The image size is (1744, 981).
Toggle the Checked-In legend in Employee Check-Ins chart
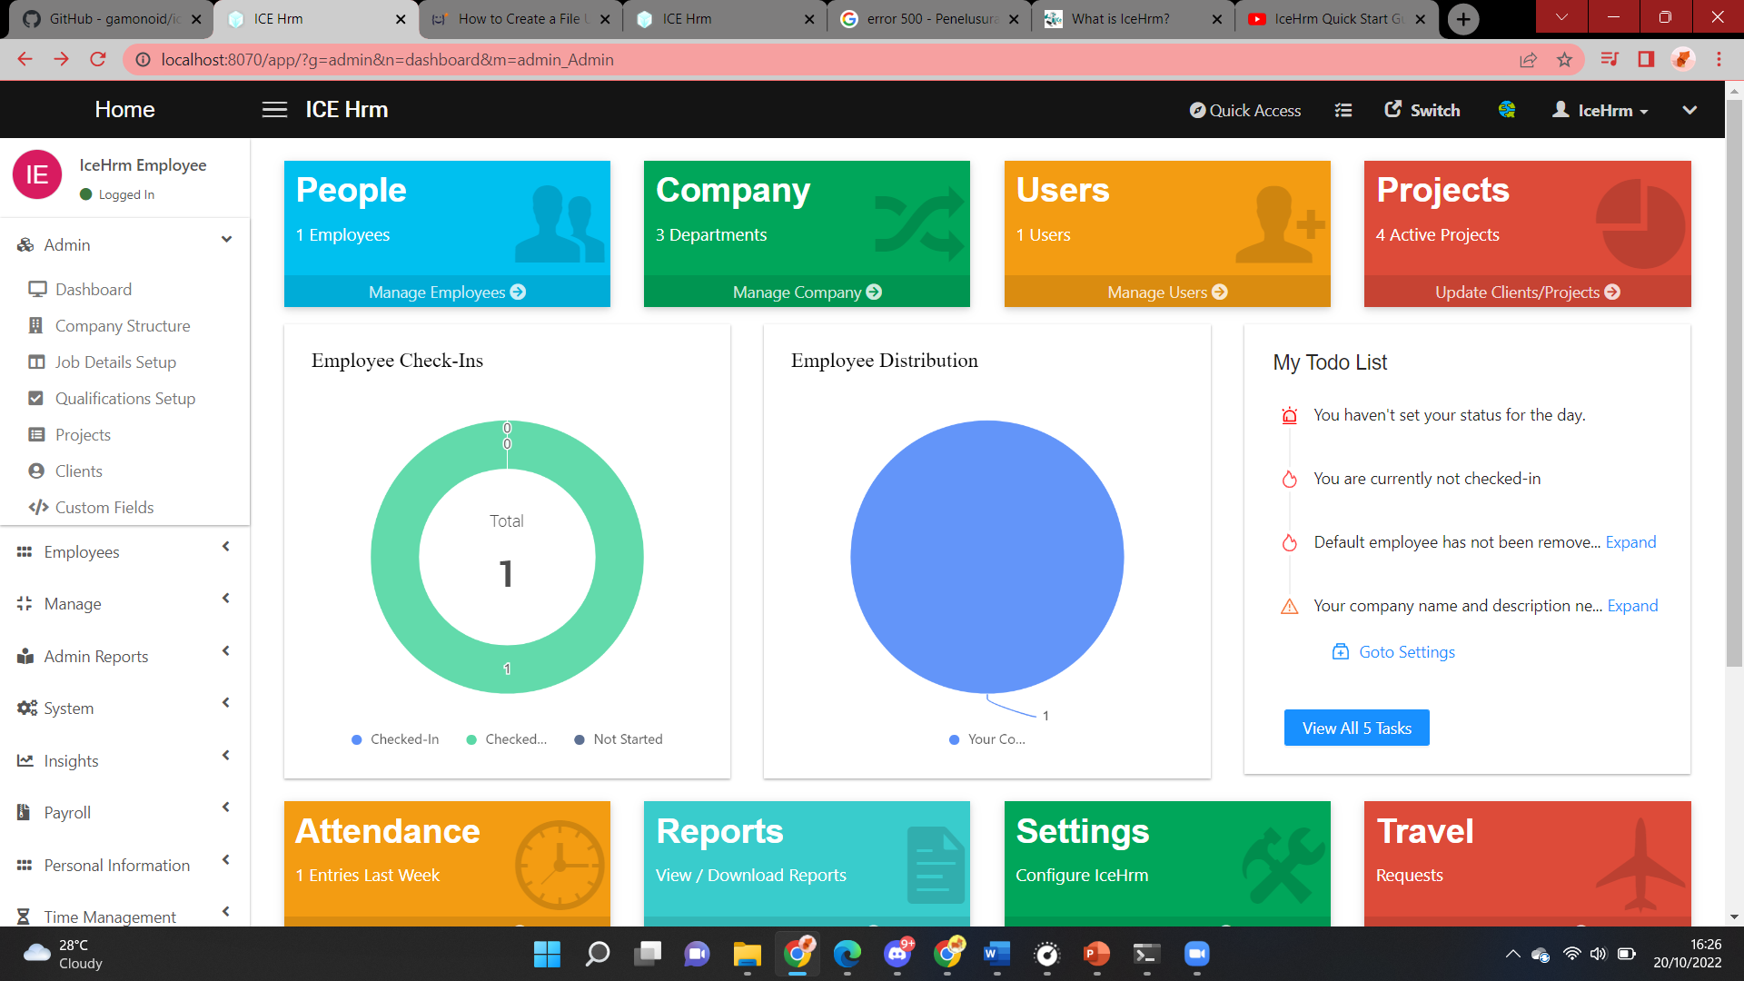[x=394, y=739]
